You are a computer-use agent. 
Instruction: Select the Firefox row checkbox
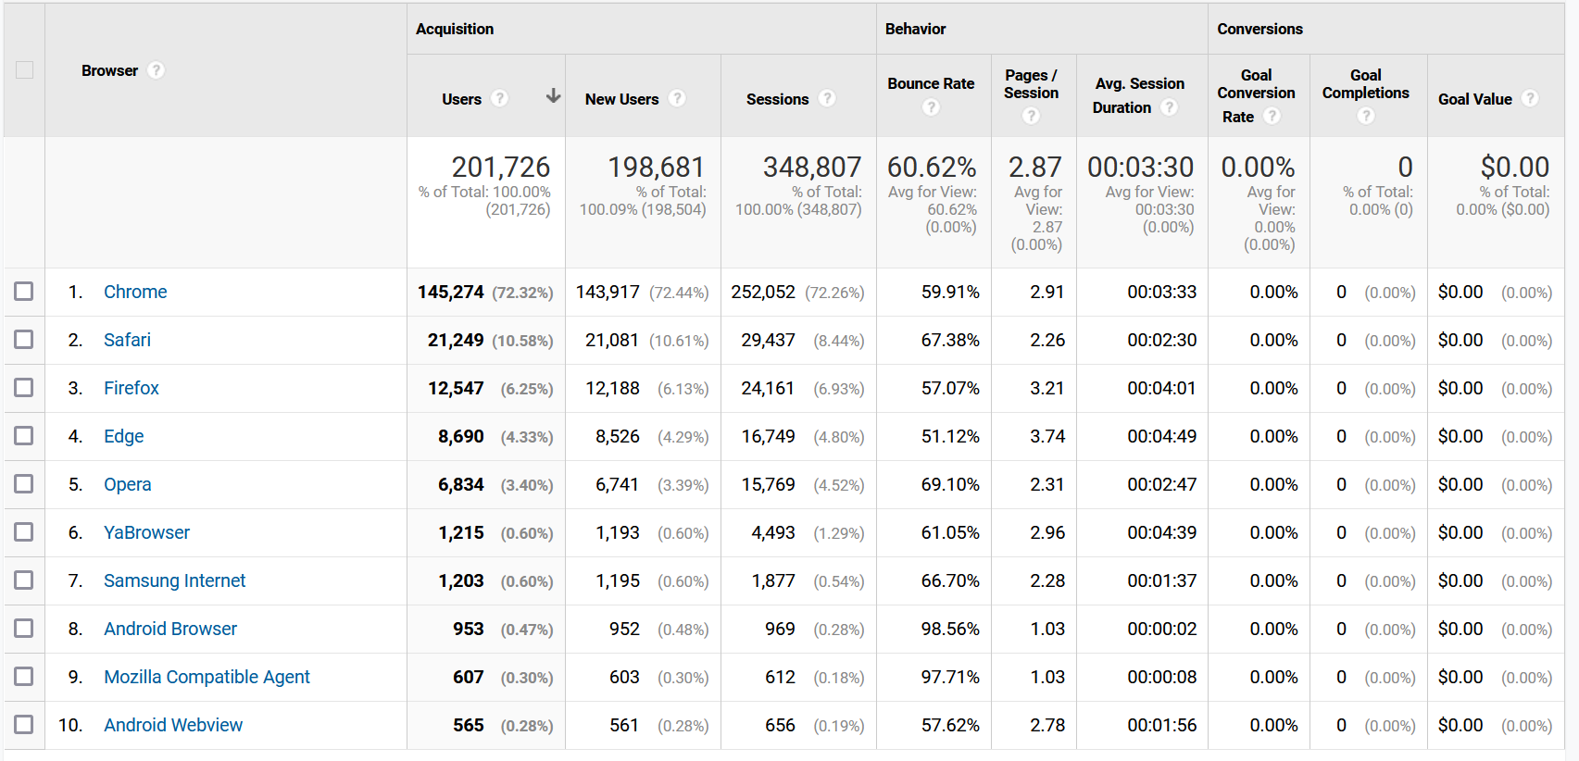tap(24, 388)
